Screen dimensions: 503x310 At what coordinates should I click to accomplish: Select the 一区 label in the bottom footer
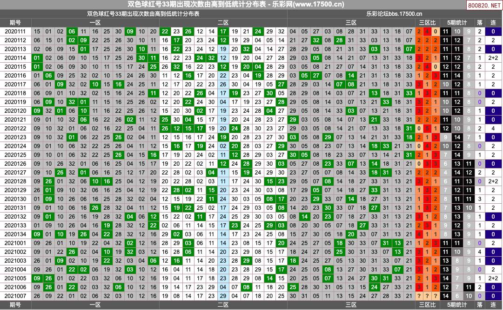click(95, 305)
